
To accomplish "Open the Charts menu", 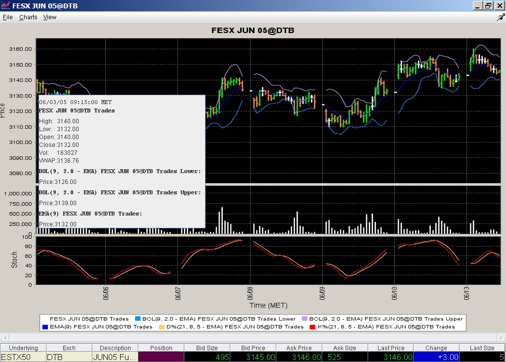I will coord(28,17).
